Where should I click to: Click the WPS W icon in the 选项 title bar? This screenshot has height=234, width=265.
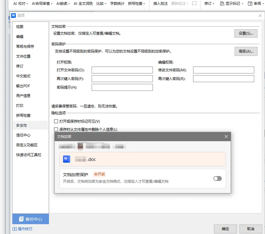click(13, 15)
